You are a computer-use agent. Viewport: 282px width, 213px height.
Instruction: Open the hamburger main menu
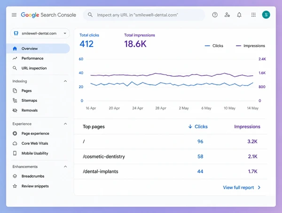[x=14, y=15]
